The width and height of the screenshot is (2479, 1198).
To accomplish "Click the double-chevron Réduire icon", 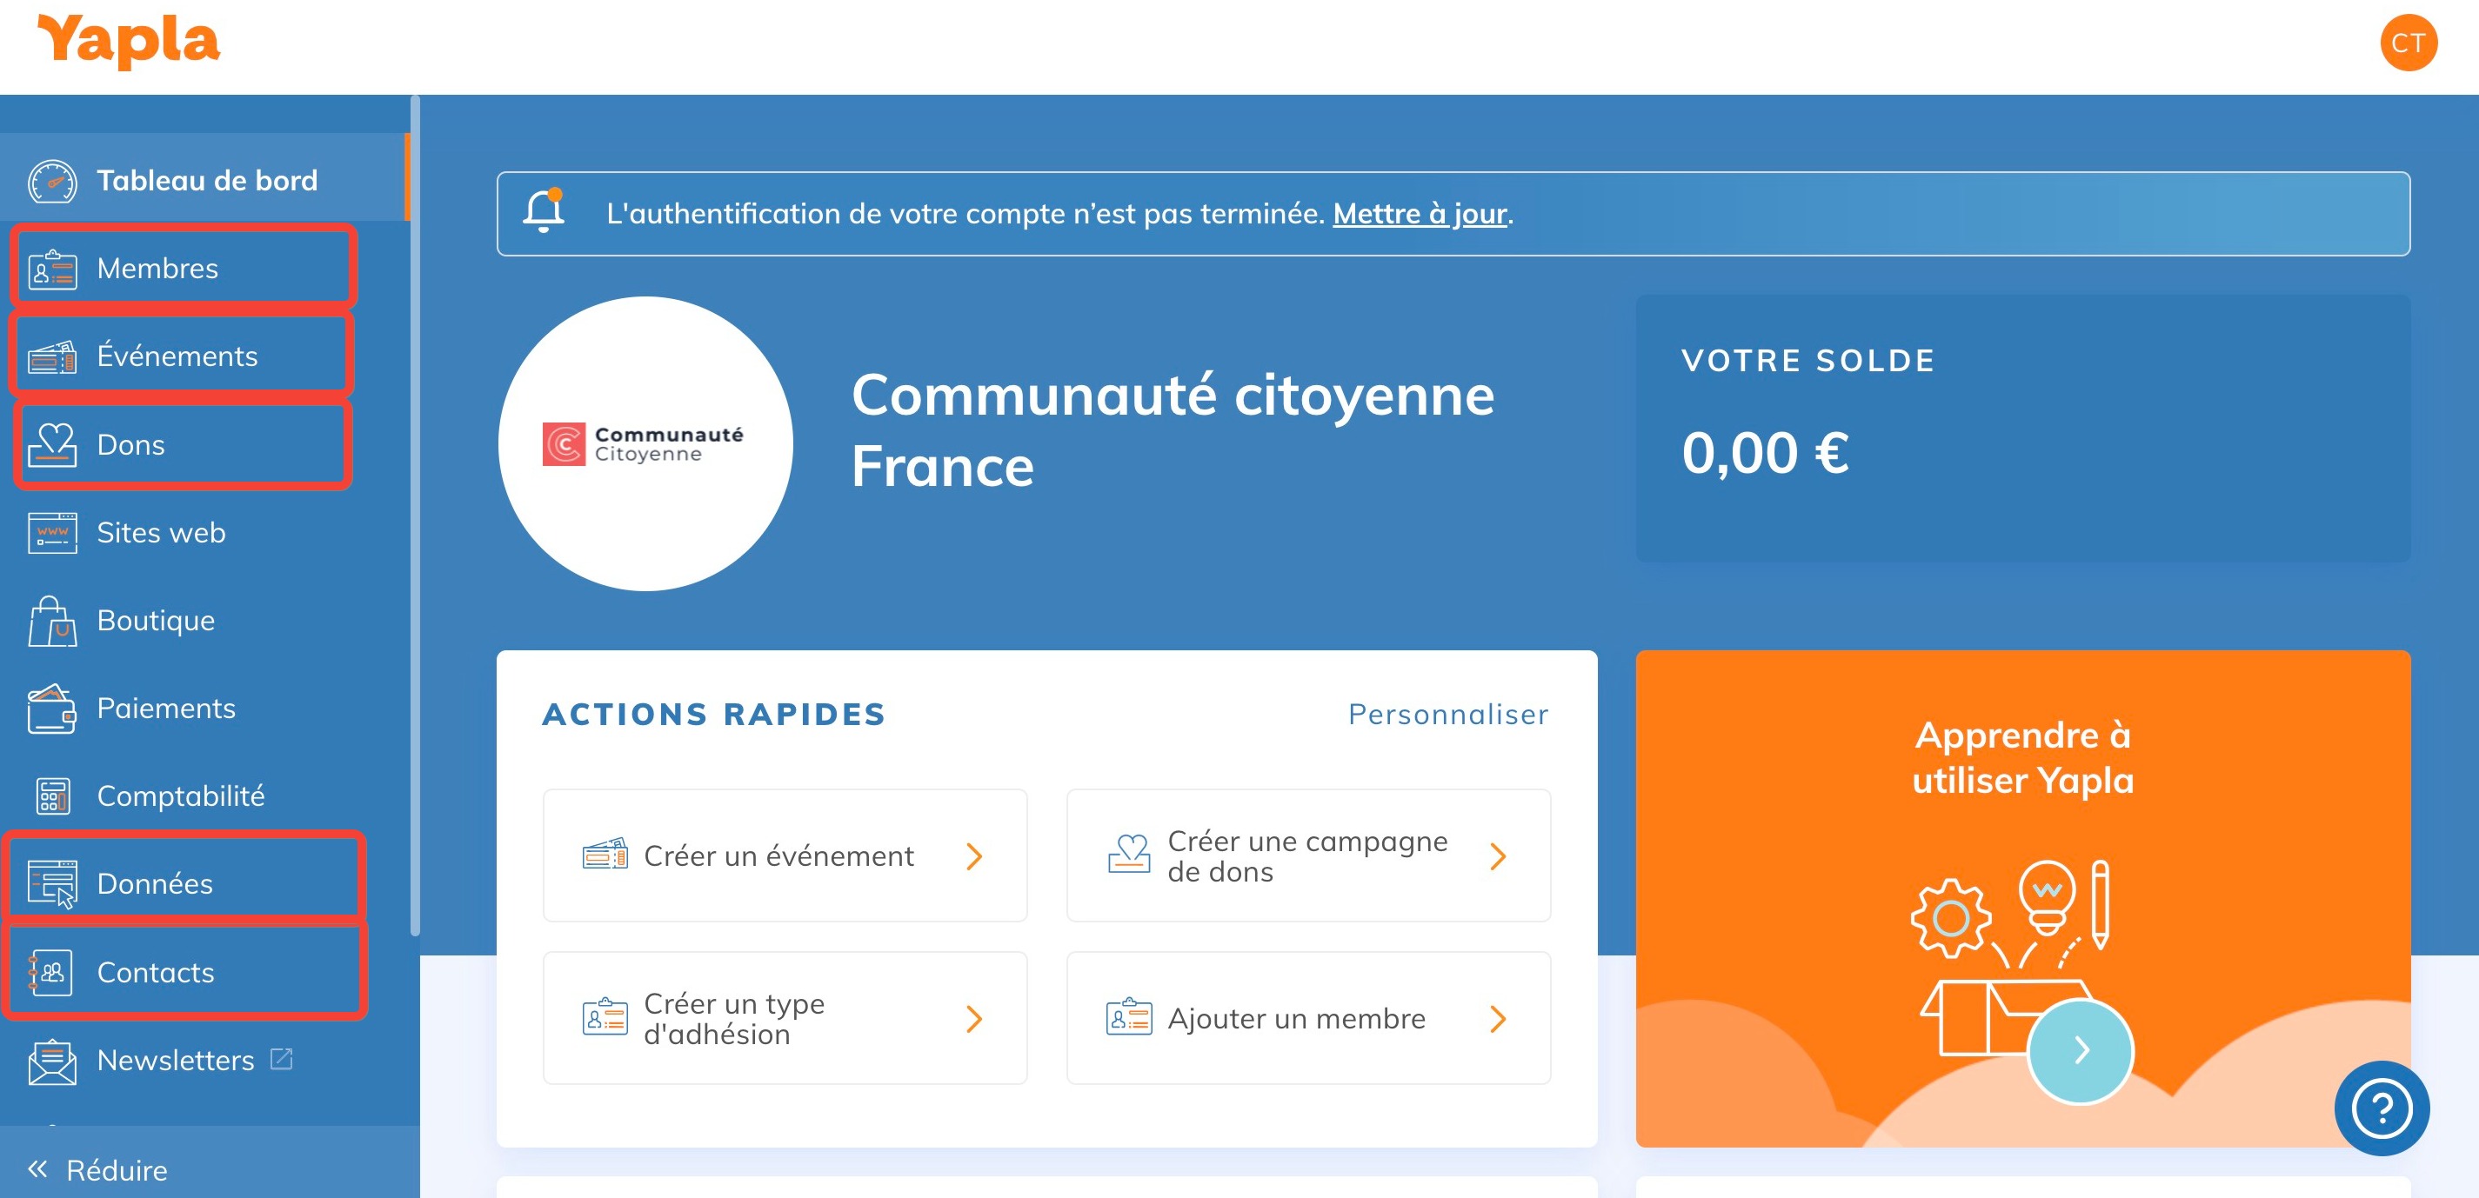I will [37, 1169].
